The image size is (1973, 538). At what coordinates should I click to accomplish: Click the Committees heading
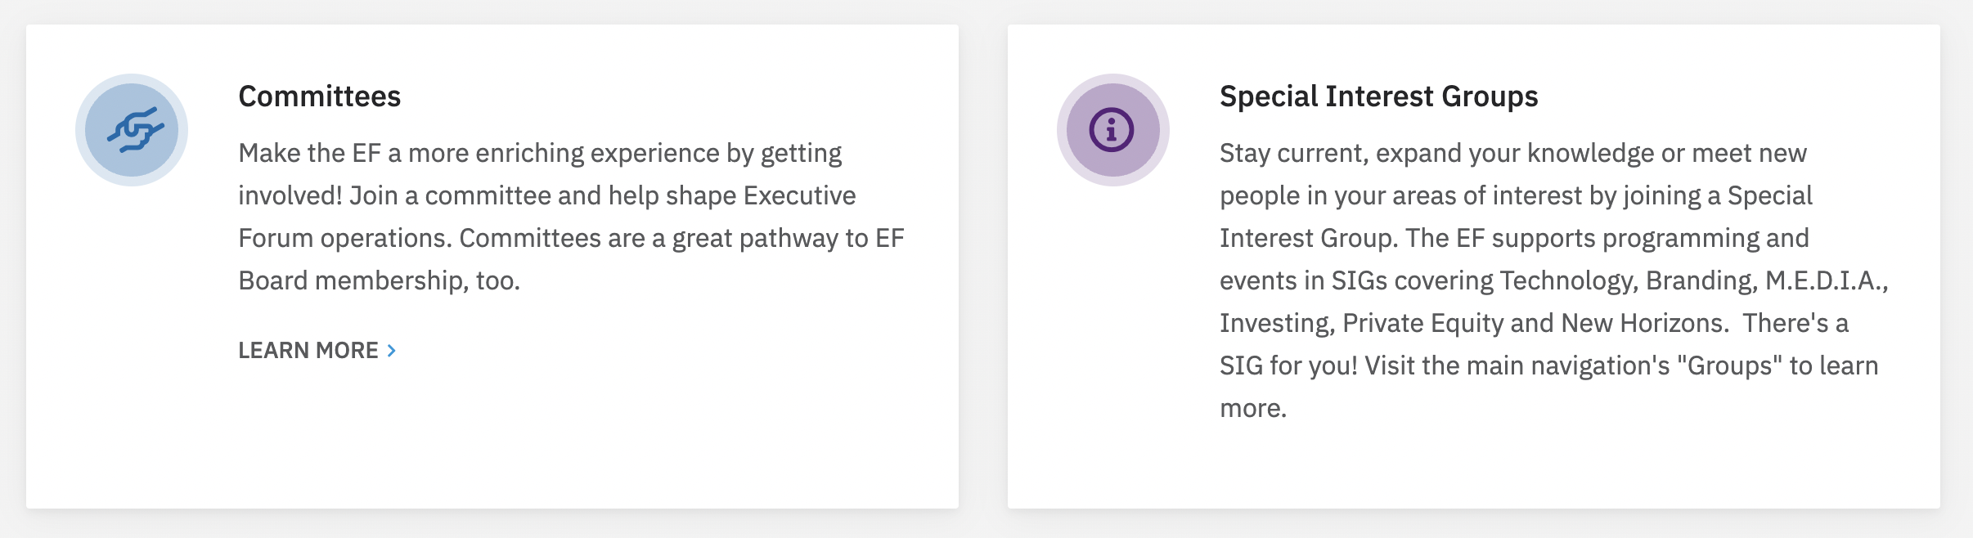319,96
